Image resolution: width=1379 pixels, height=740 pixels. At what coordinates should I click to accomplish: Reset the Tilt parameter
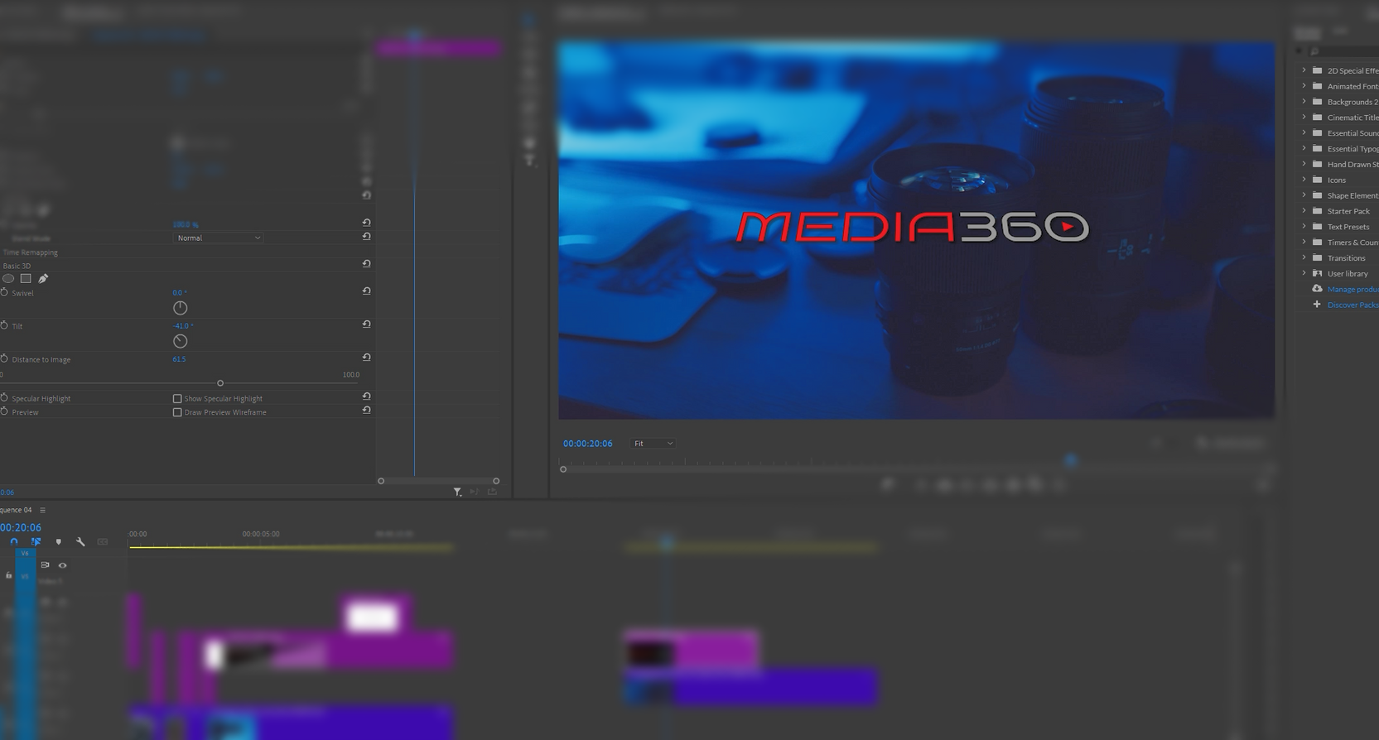366,324
